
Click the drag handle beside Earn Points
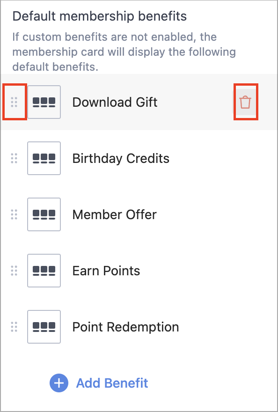[14, 271]
